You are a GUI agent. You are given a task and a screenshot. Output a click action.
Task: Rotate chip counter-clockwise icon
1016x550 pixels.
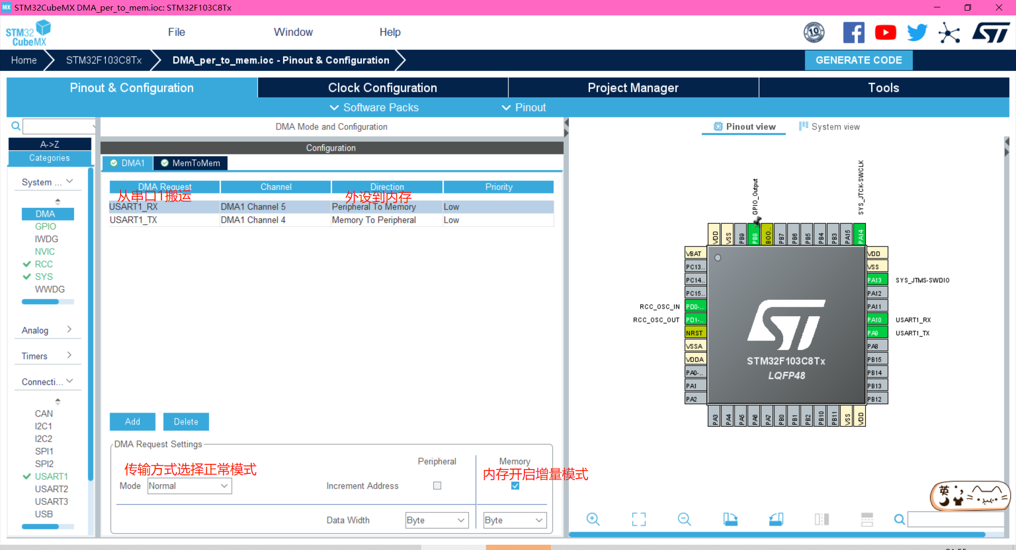(x=776, y=519)
